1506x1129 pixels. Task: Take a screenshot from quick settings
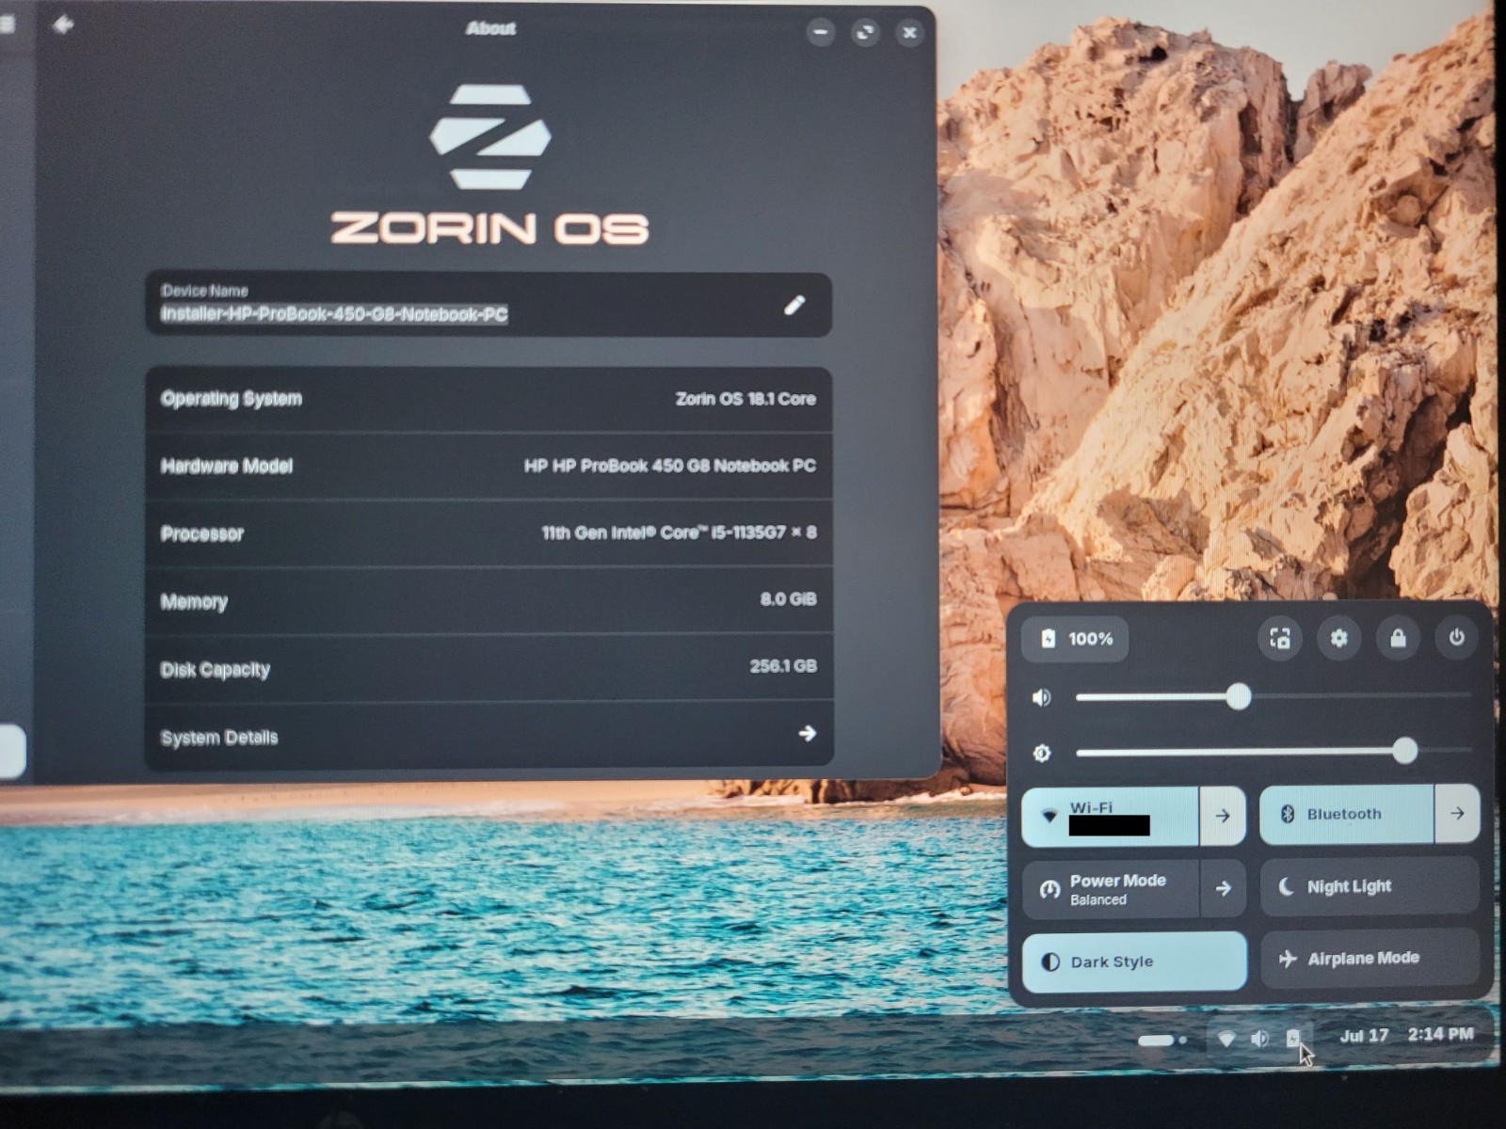[x=1280, y=639]
